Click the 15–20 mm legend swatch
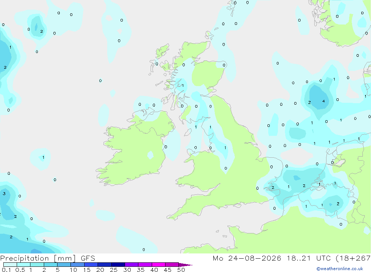 click(91, 265)
